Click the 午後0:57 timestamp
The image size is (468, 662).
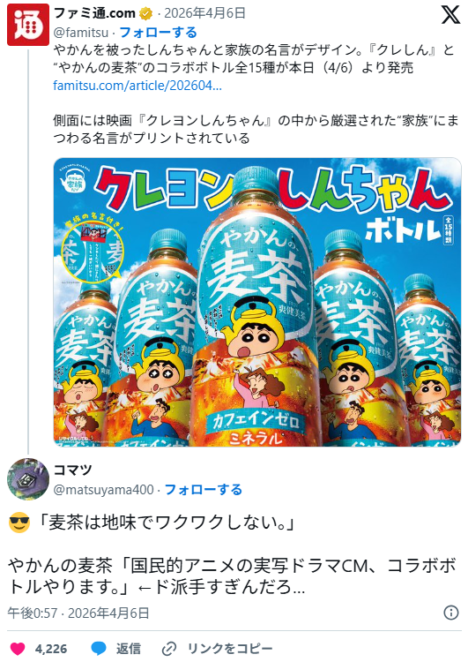32,613
